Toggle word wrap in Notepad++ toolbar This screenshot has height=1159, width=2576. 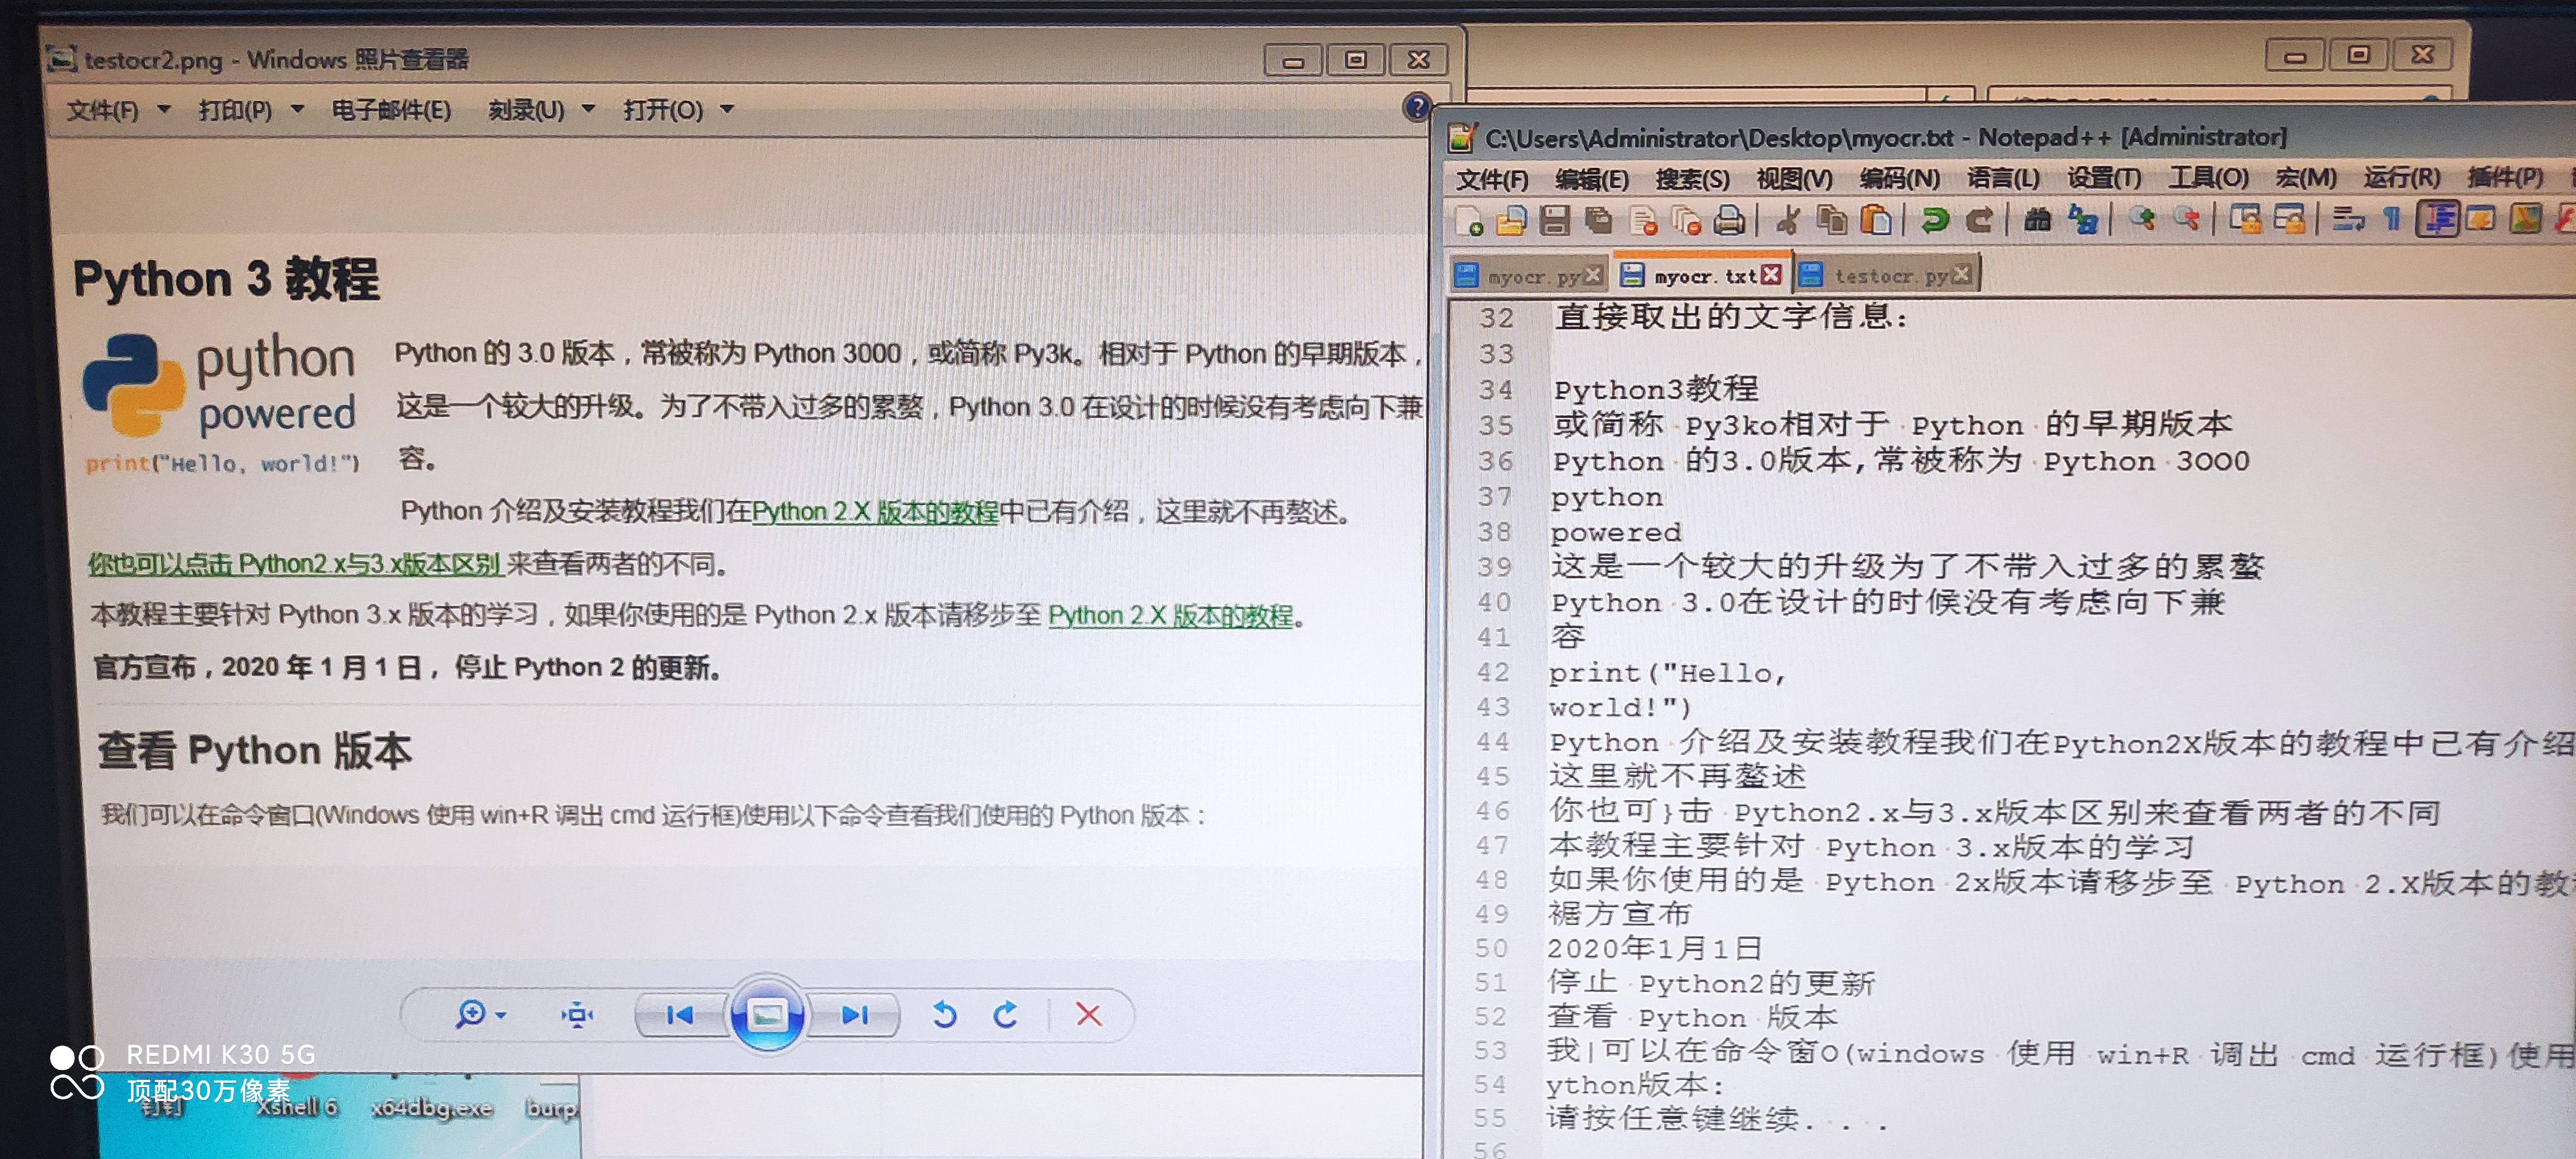point(2348,218)
